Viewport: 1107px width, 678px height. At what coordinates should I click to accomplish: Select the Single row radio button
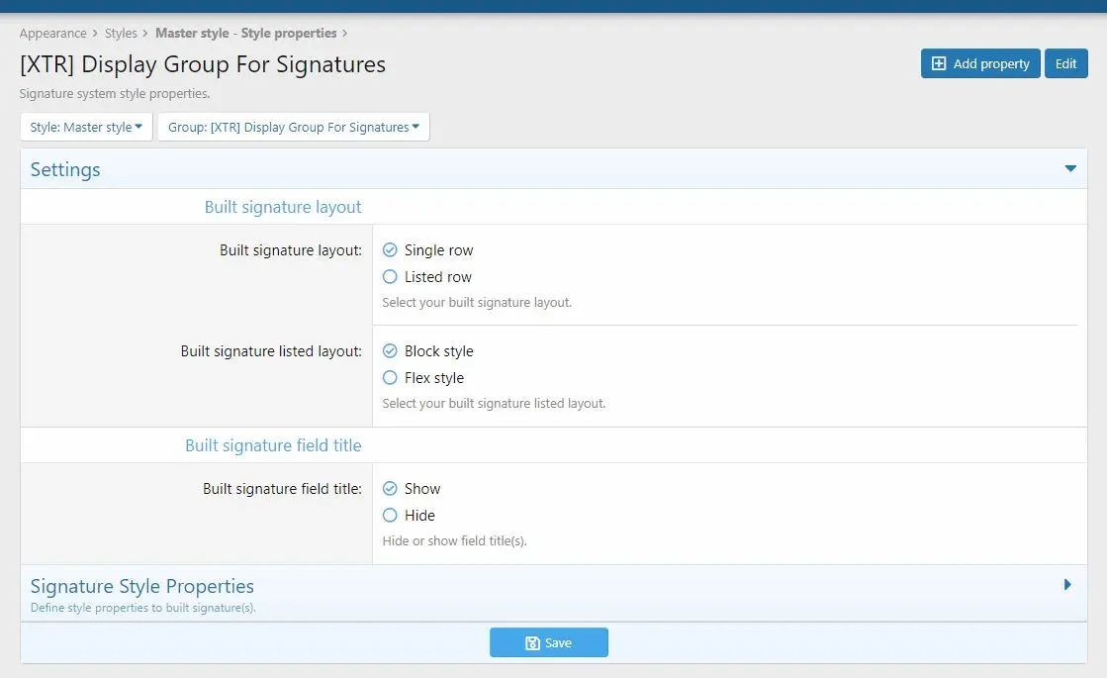click(390, 250)
